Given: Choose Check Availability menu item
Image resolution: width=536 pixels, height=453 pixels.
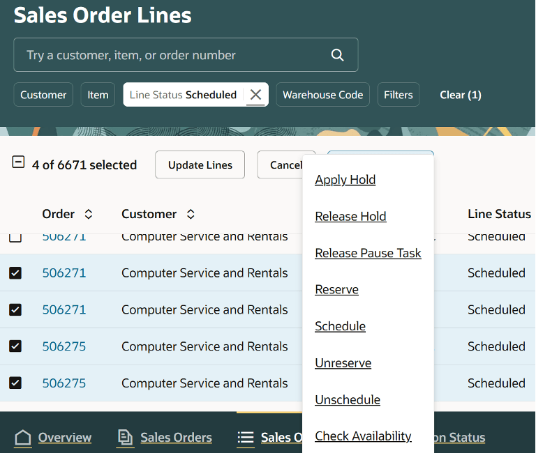Looking at the screenshot, I should tap(363, 436).
